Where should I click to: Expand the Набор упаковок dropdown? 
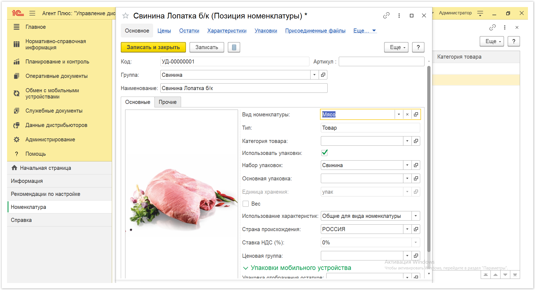(407, 165)
